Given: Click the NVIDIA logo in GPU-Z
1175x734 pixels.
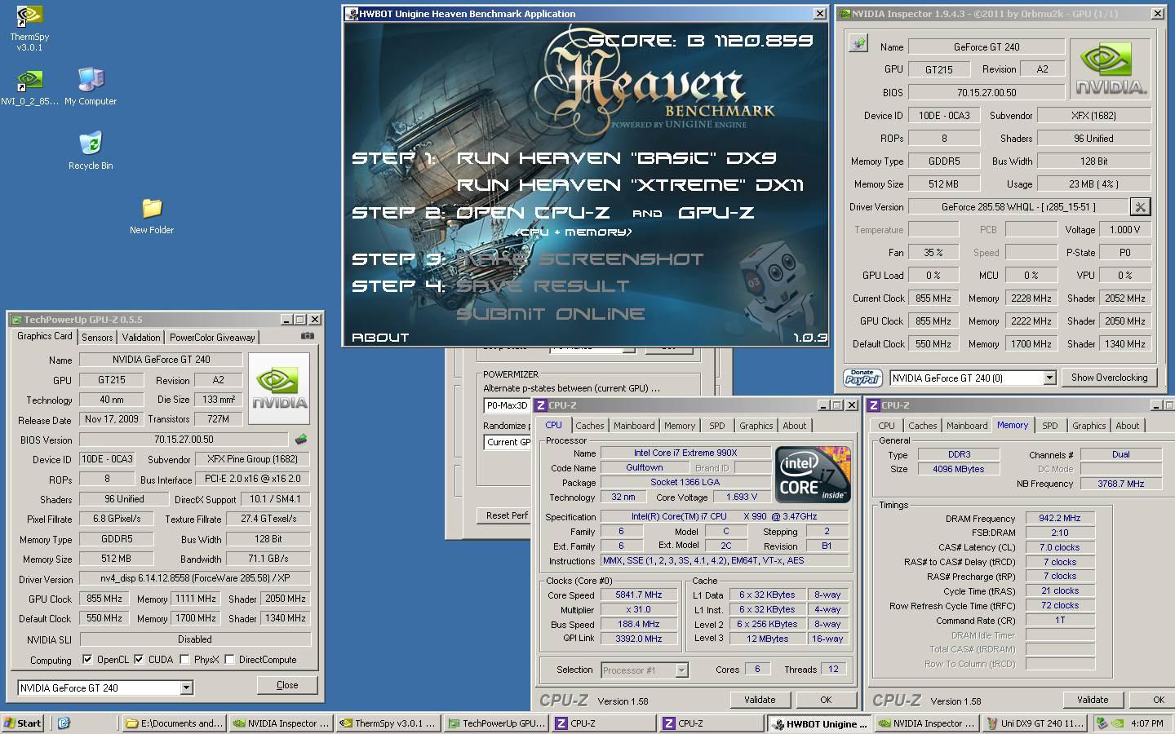Looking at the screenshot, I should 279,388.
